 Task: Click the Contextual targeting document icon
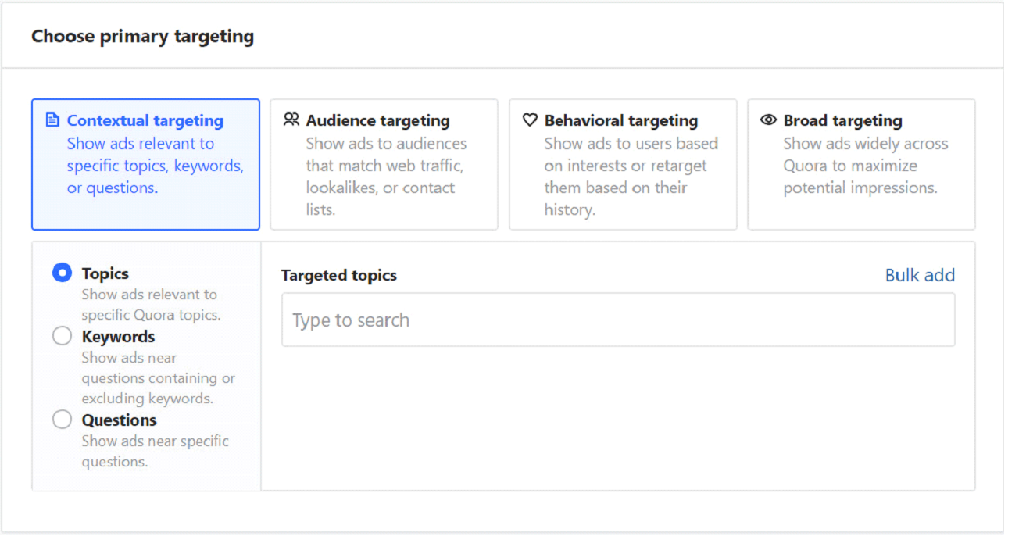coord(52,120)
